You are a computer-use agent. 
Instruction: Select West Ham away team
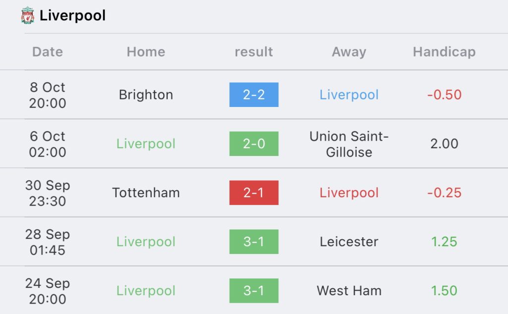pyautogui.click(x=349, y=291)
